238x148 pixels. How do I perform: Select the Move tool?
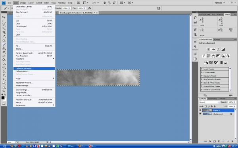click(x=4, y=17)
